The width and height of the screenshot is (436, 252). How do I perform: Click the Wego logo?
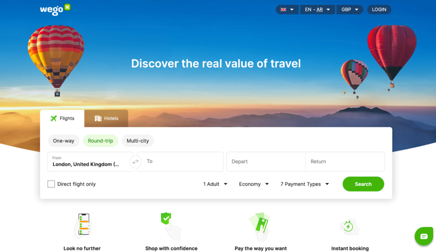click(55, 9)
